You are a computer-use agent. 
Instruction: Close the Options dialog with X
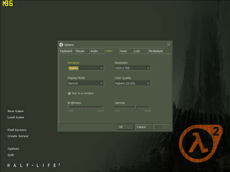click(169, 44)
